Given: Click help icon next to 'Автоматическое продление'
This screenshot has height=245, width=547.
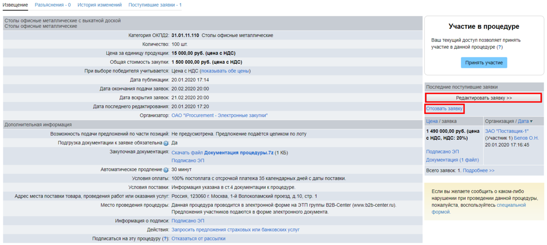Looking at the screenshot, I should 166,169.
